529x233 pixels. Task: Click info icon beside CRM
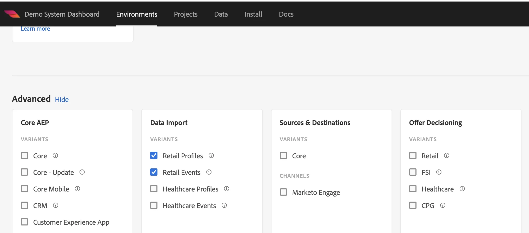coord(56,205)
